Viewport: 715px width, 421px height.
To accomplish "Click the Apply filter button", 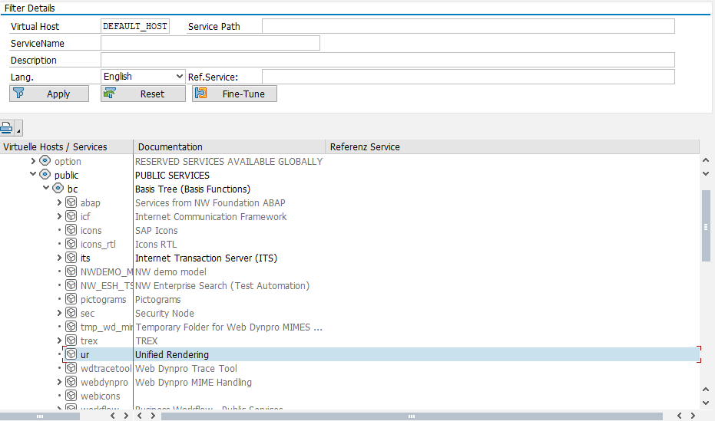I will [x=49, y=94].
